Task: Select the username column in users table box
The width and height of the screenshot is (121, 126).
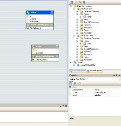Action: click(x=45, y=53)
